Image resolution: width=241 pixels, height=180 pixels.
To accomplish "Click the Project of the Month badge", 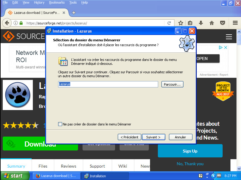I will [223, 91].
